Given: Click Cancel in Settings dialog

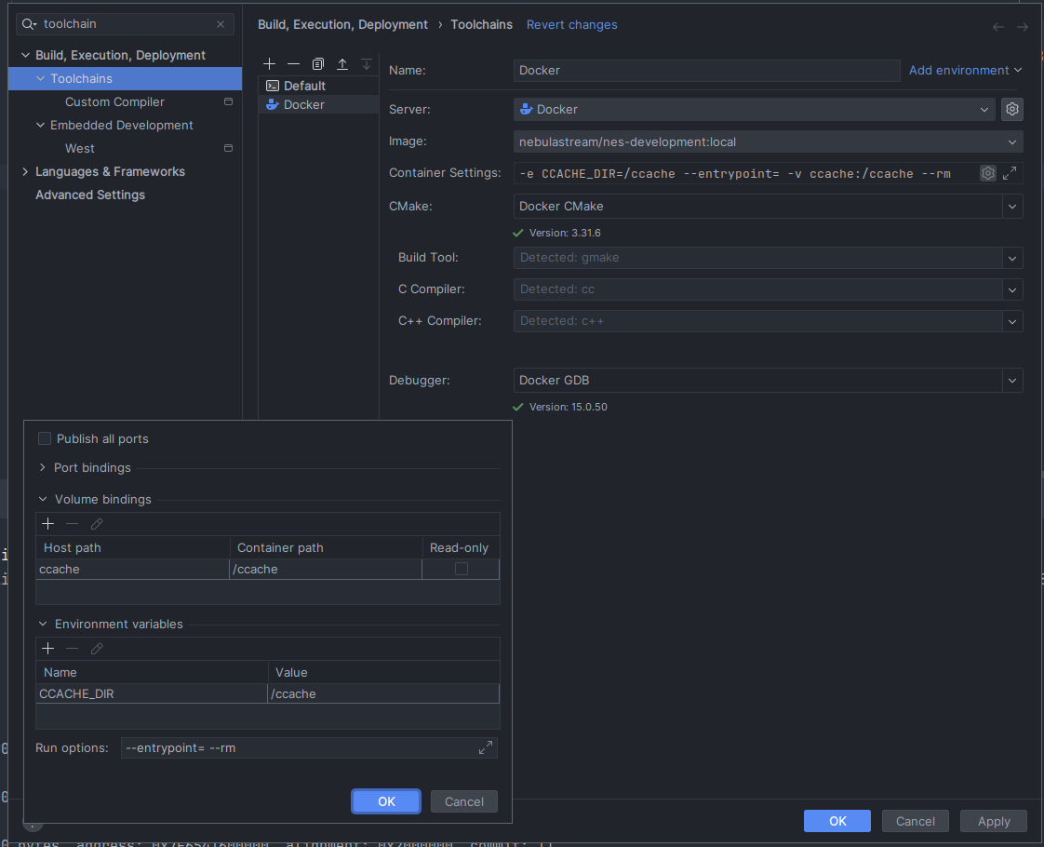Looking at the screenshot, I should pyautogui.click(x=916, y=821).
